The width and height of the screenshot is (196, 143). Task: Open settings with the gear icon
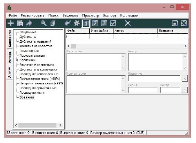[77, 23]
